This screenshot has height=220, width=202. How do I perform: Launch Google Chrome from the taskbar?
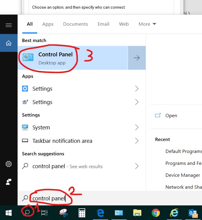(155, 213)
